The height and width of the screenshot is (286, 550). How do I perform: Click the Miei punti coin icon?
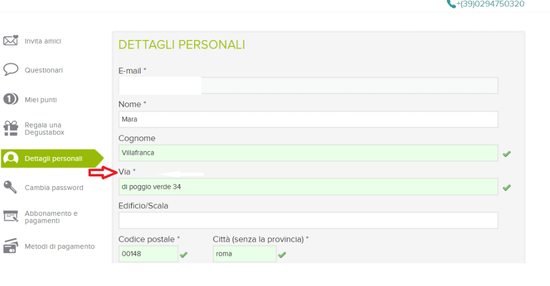point(11,99)
